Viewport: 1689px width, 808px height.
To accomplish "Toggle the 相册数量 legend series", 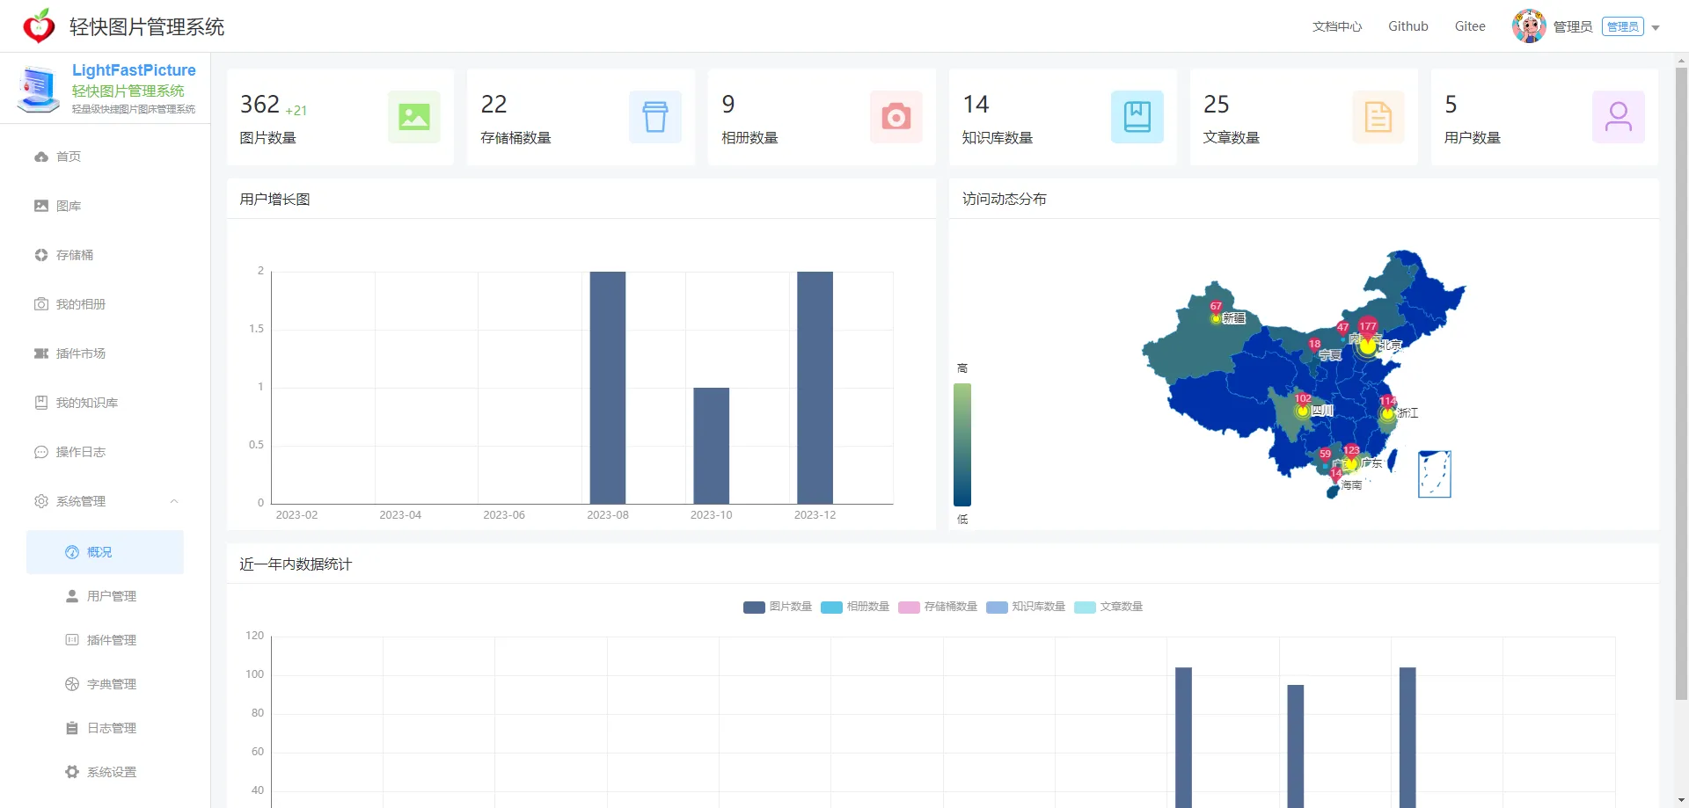I will point(855,607).
